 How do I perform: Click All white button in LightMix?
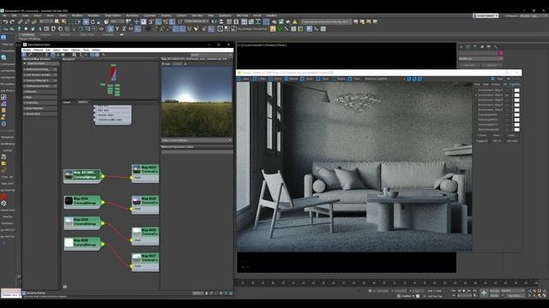(x=512, y=140)
